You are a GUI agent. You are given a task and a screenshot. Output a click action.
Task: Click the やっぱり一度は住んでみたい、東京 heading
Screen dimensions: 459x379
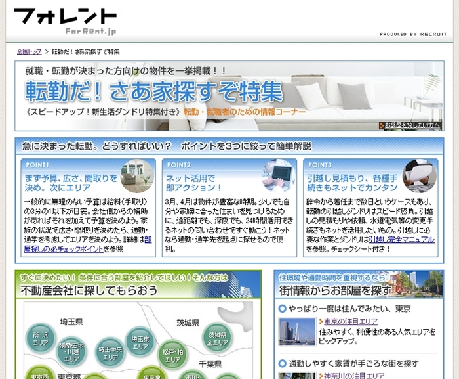[x=349, y=309]
